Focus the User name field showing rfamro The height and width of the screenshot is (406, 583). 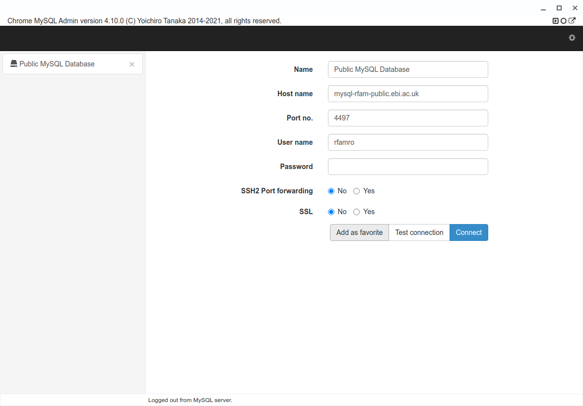tap(408, 142)
